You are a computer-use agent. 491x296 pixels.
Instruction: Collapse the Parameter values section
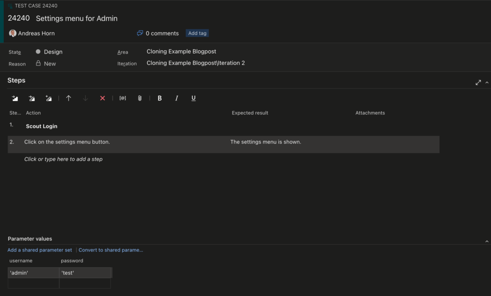point(487,241)
